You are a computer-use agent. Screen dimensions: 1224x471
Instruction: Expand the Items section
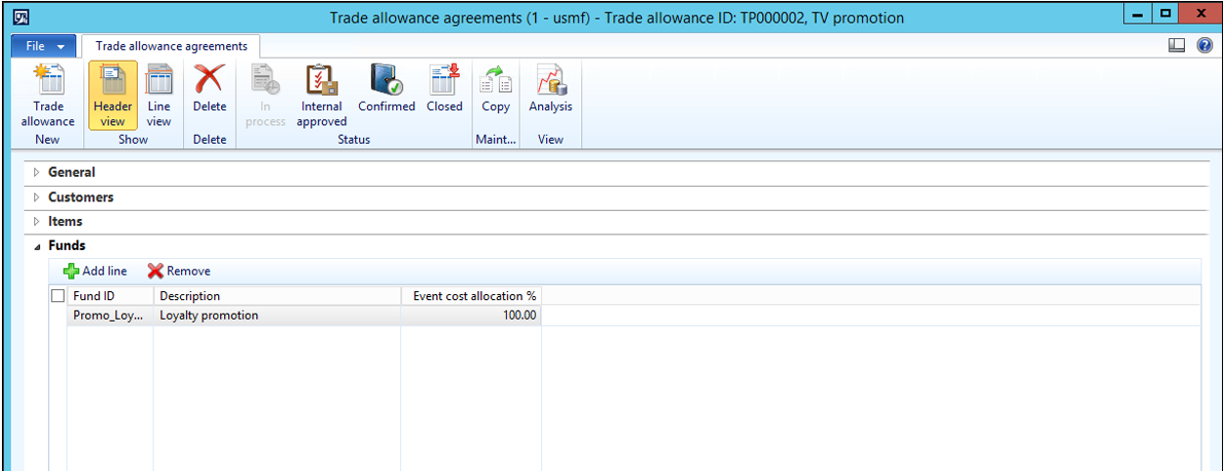tap(65, 222)
